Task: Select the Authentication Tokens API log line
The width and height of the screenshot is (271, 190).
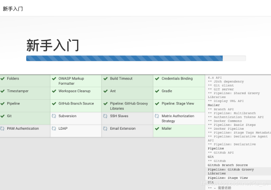Action: coord(236,117)
